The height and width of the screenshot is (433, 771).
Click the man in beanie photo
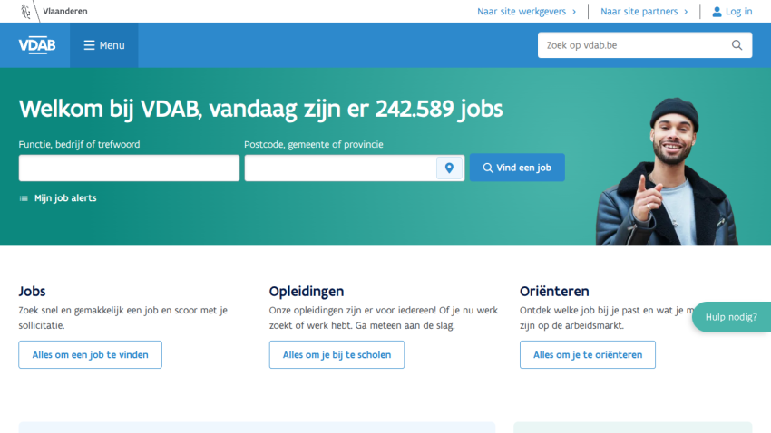coord(668,171)
